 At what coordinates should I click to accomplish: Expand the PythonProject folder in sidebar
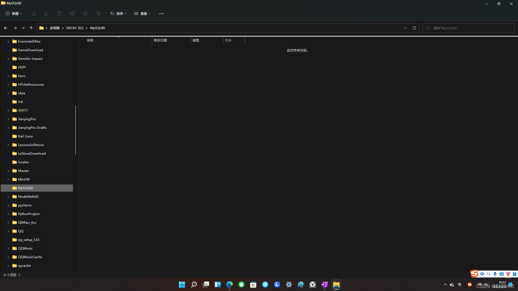(x=8, y=214)
